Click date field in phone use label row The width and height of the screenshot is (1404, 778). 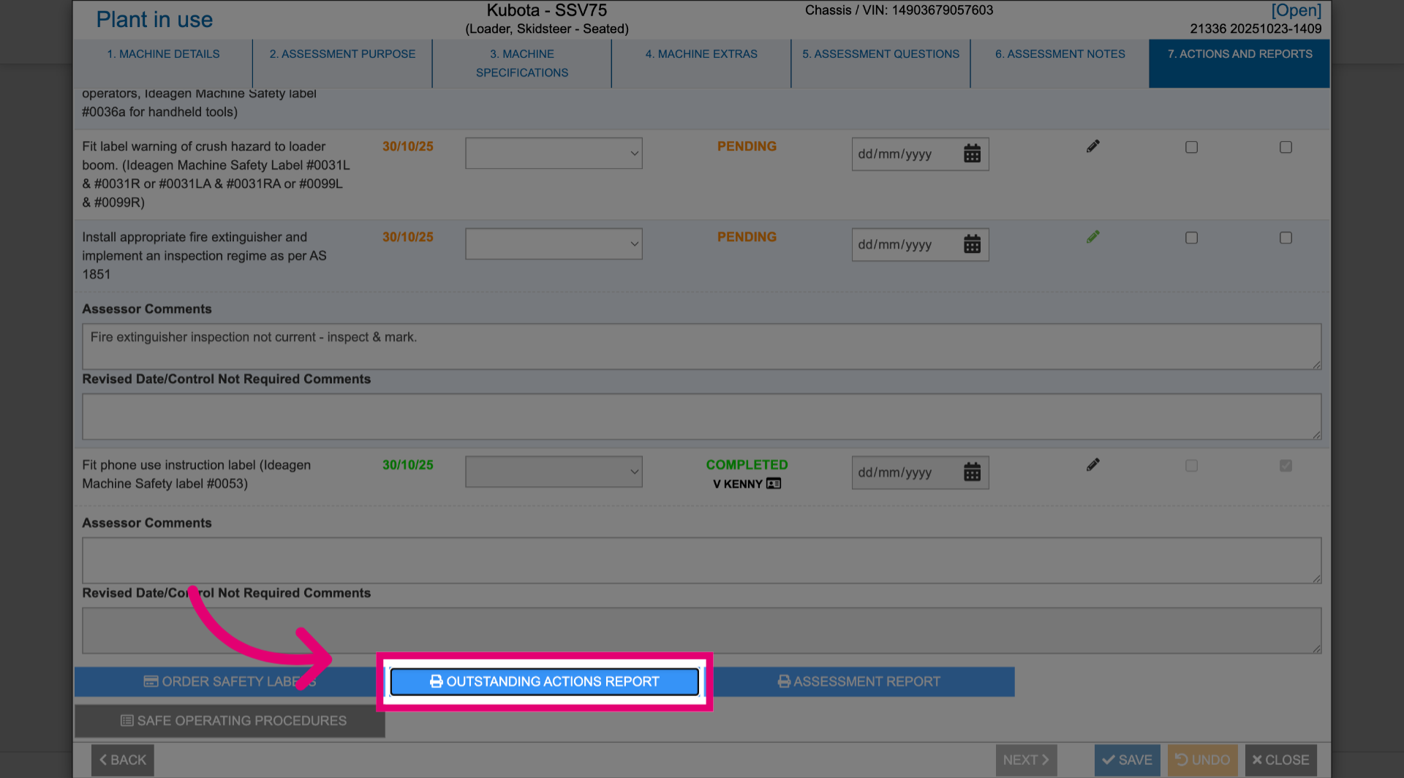[920, 472]
